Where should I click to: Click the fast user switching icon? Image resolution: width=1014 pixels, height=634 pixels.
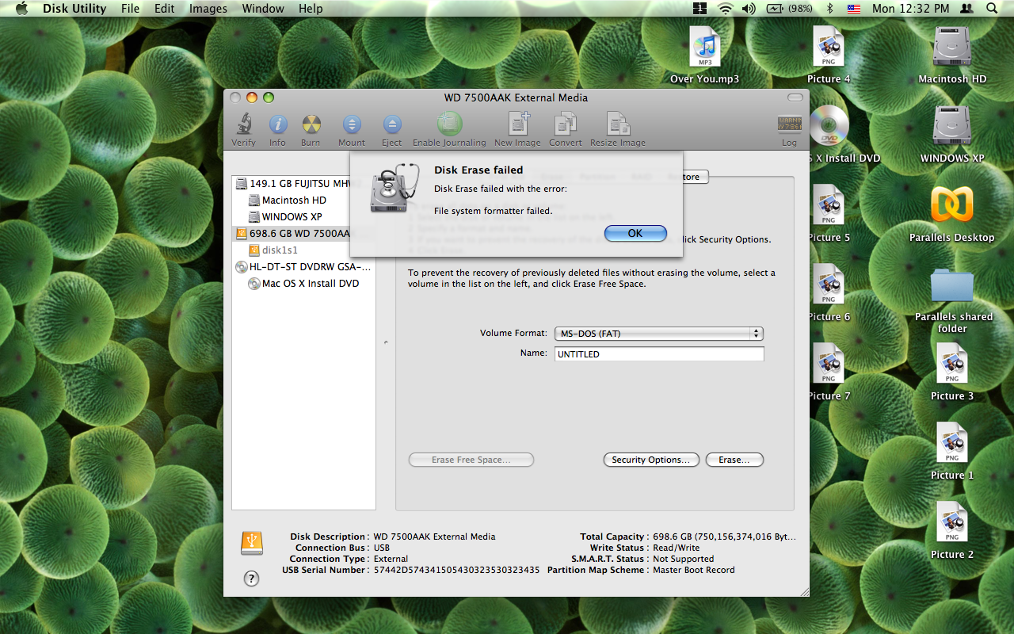pos(966,9)
